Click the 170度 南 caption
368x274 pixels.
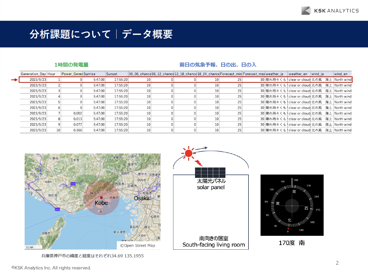point(292,243)
